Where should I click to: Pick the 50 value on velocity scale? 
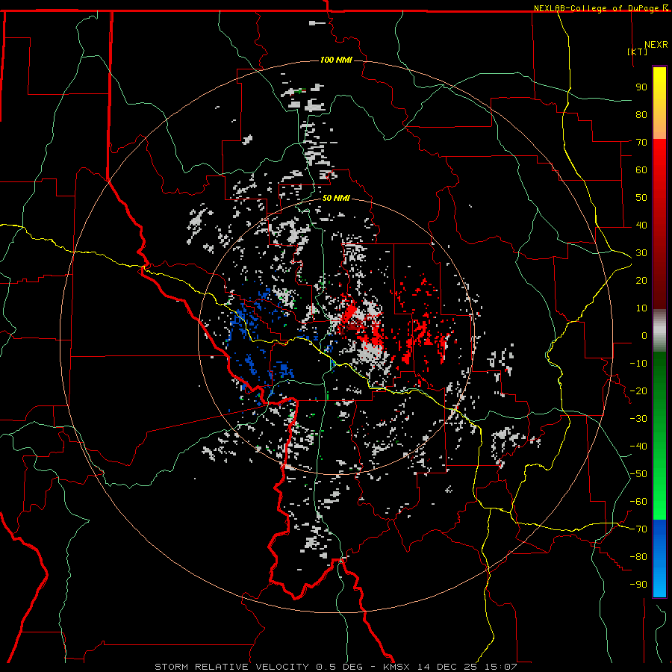(641, 198)
